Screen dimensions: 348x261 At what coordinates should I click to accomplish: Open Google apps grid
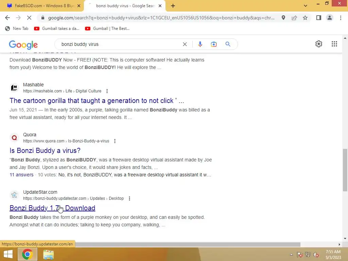(x=334, y=44)
